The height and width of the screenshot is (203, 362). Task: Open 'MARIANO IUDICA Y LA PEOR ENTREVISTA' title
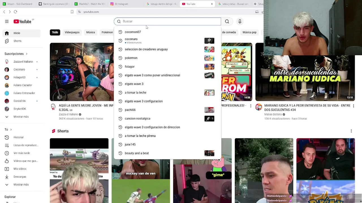coord(307,107)
